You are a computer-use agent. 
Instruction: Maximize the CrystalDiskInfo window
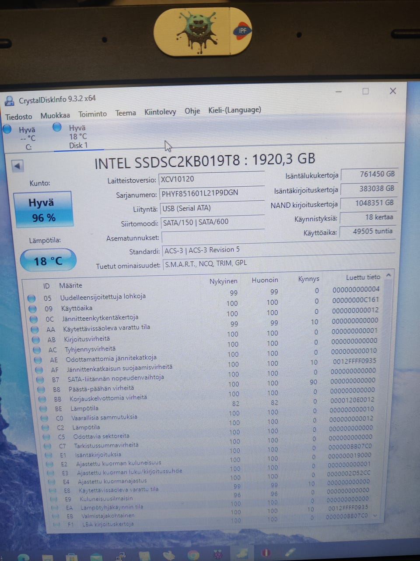click(x=365, y=91)
